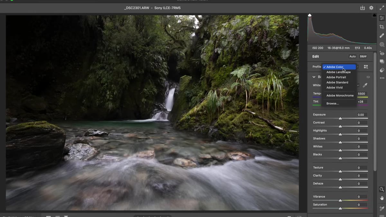Collapse the Basic panel chevron

click(x=314, y=77)
